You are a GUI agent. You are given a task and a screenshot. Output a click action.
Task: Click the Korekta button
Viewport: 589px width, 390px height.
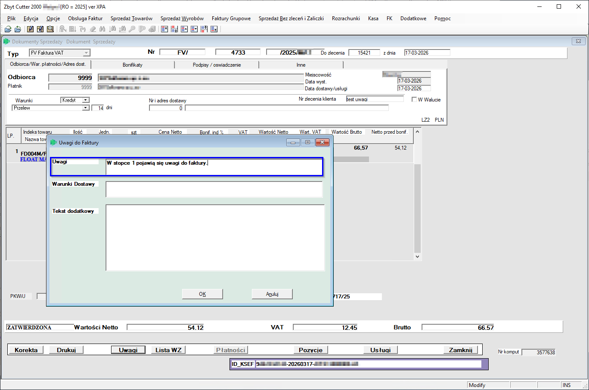26,350
